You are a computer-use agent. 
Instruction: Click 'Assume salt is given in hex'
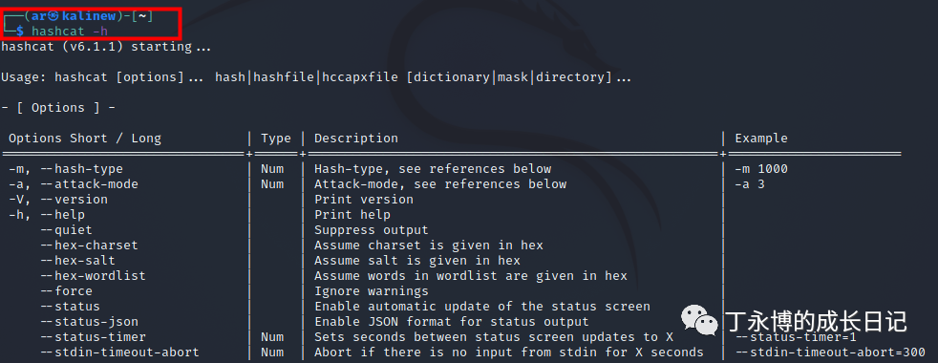[x=417, y=260]
